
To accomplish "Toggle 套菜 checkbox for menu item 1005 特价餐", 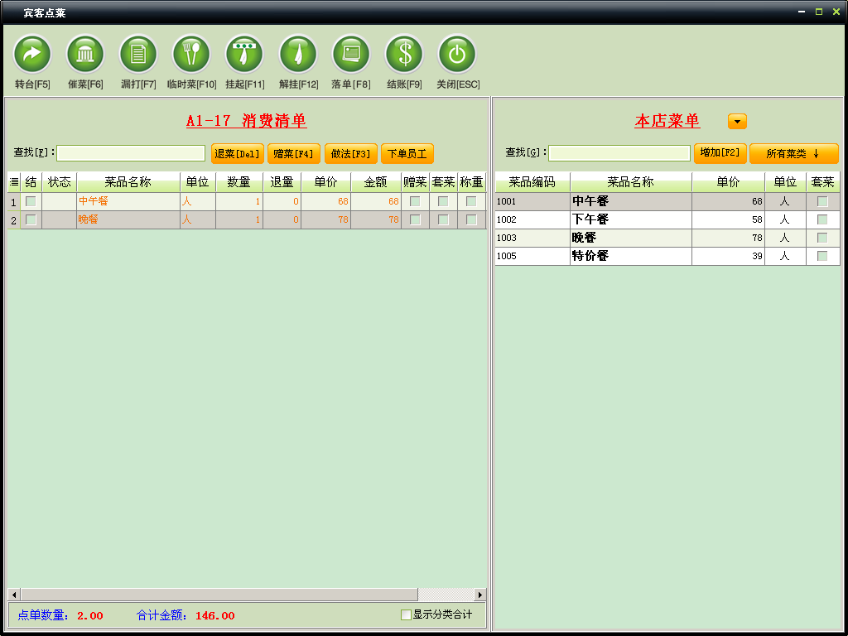I will pos(822,256).
